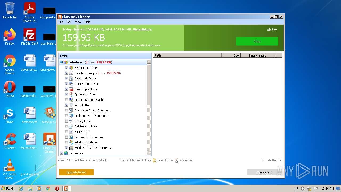The image size is (341, 192).
Task: Click the Remote Desktop Cache icon
Action: coord(71,100)
